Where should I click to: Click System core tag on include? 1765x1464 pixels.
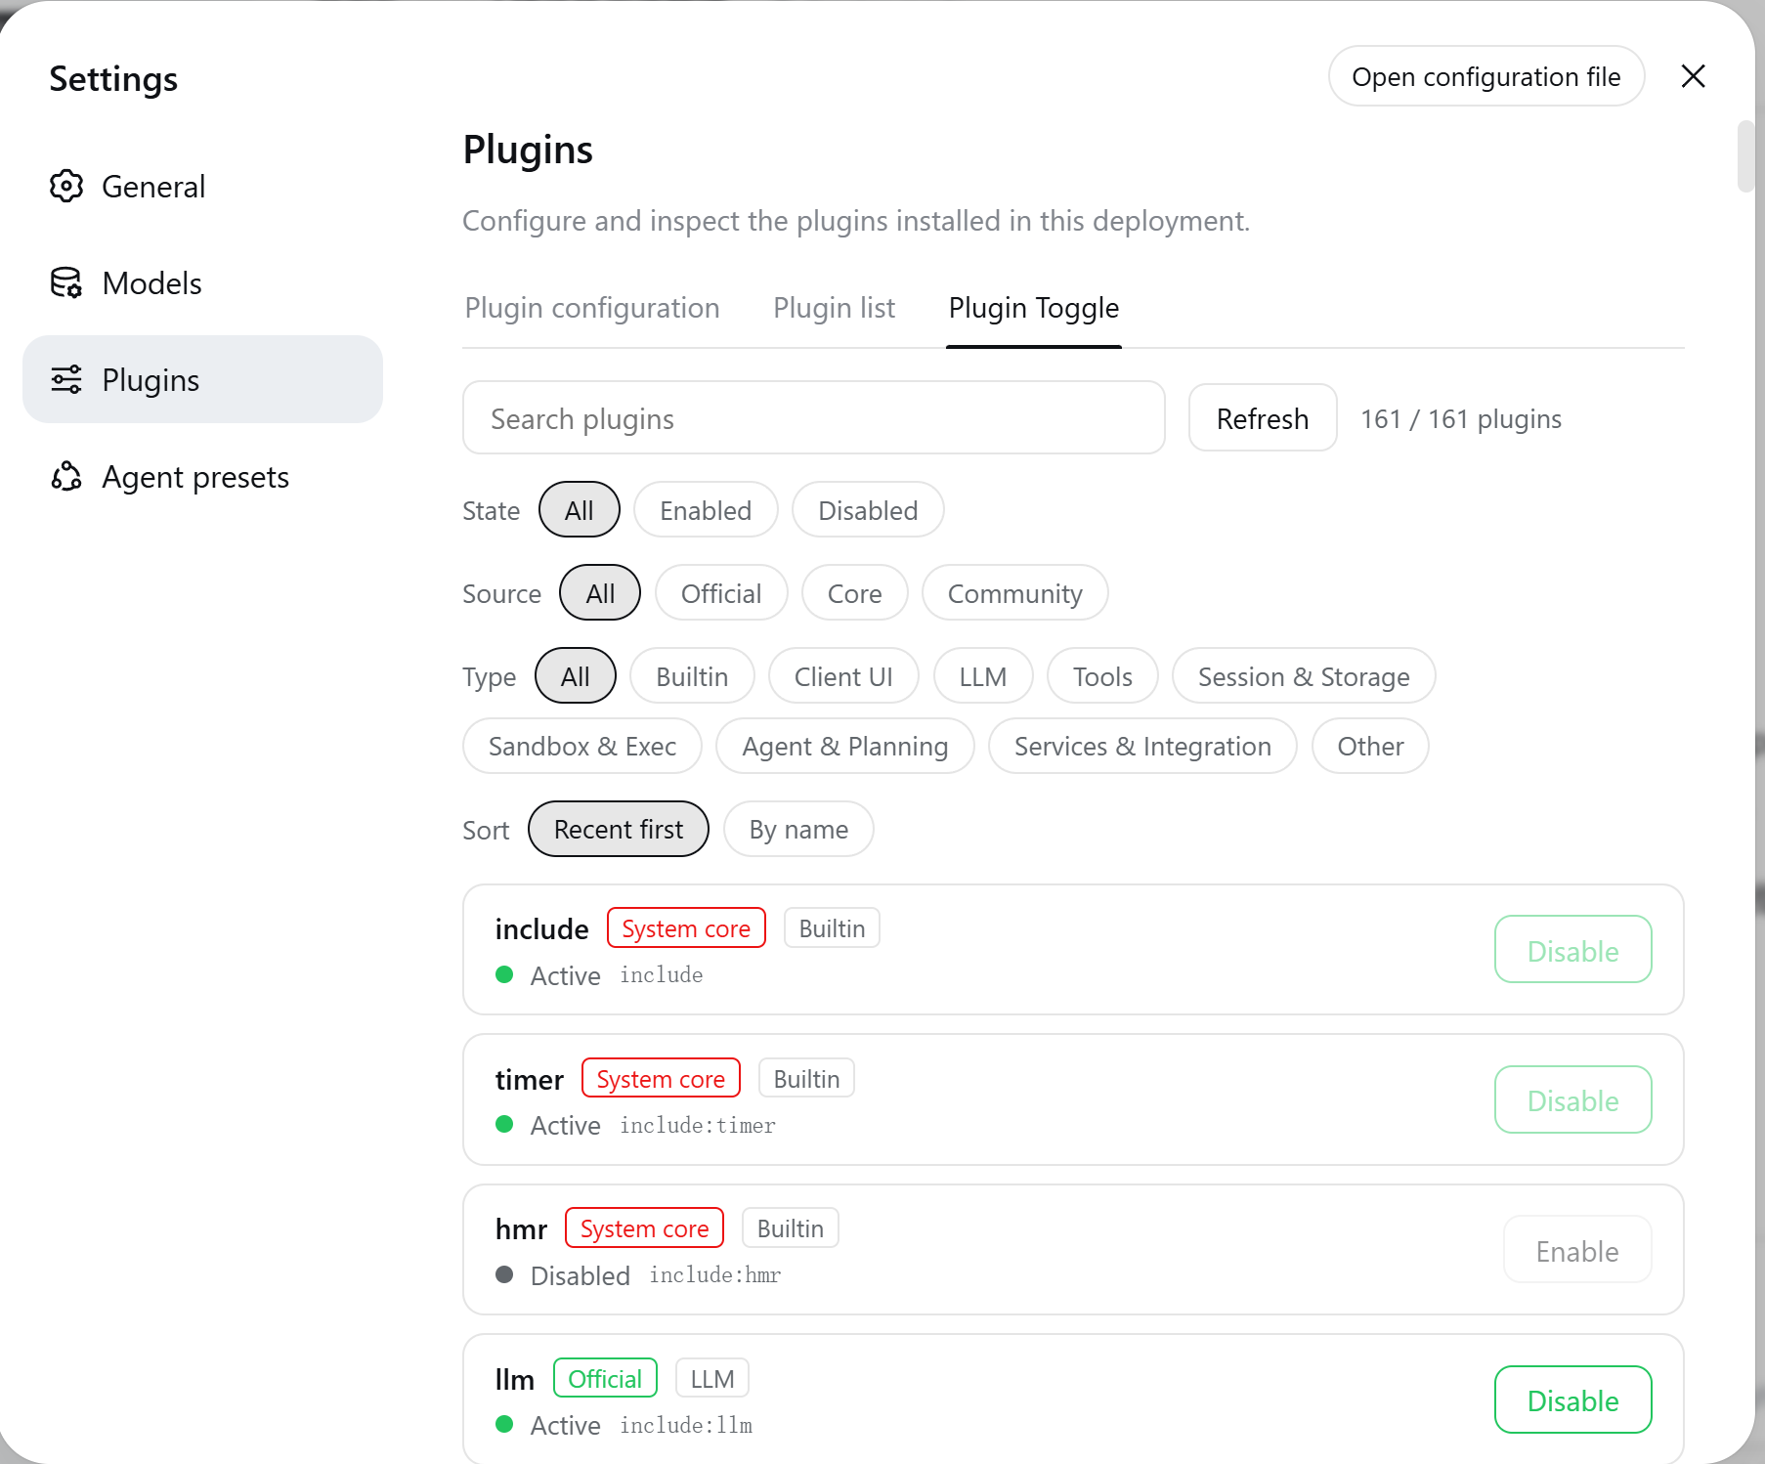[686, 928]
